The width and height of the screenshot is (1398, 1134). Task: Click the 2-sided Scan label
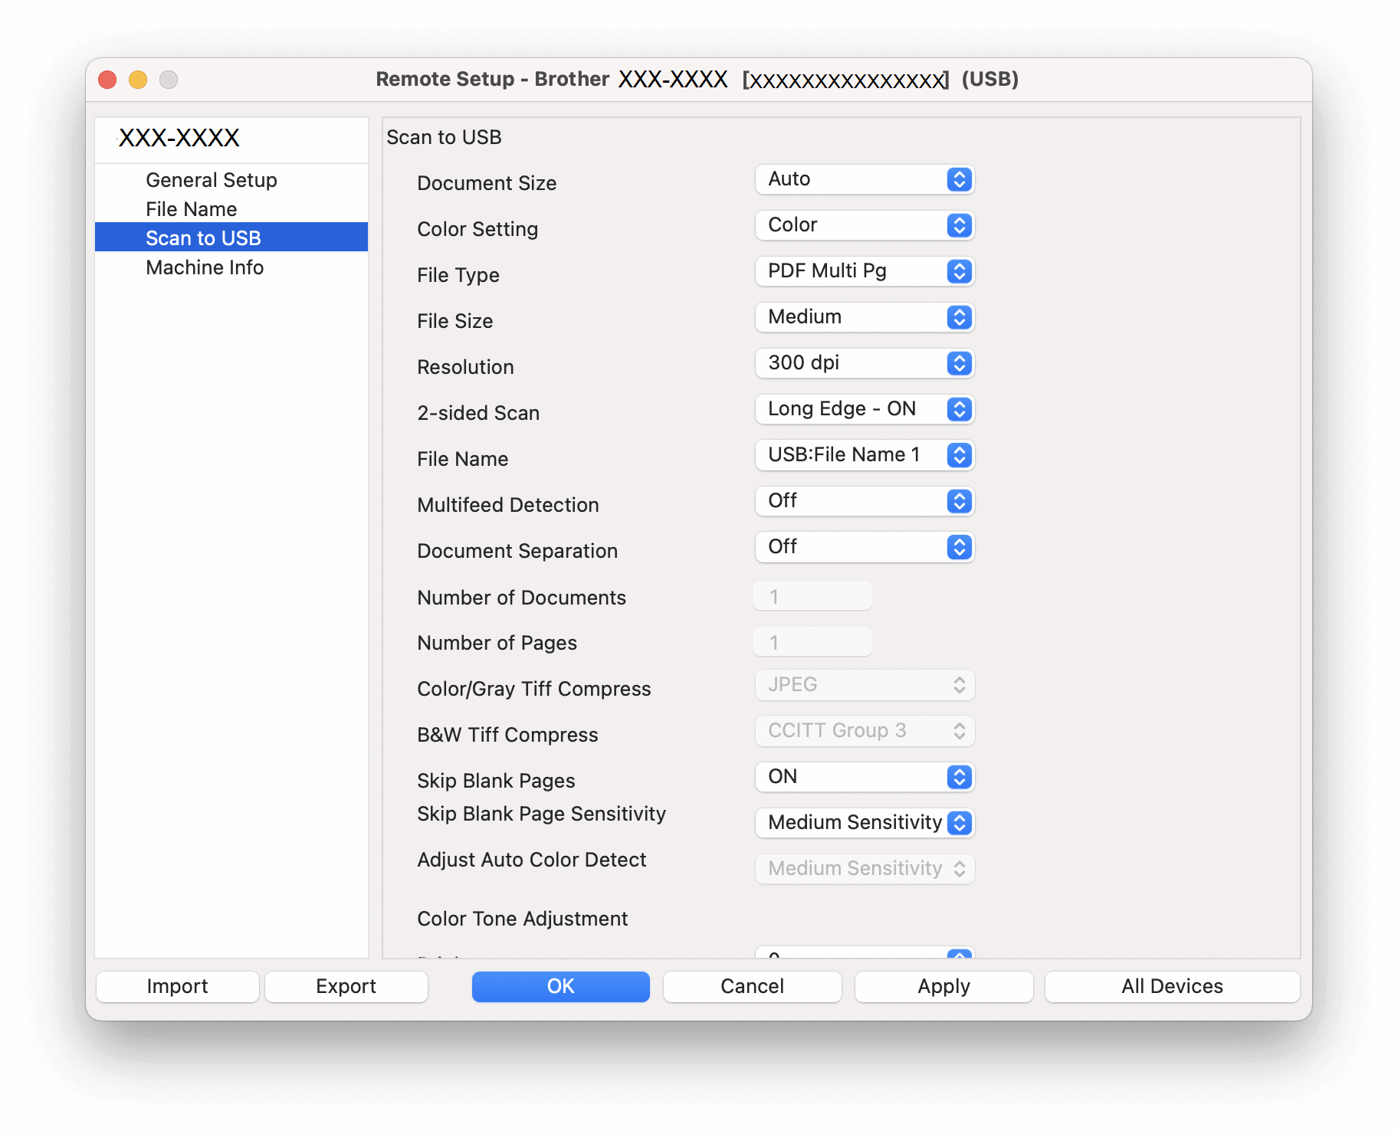click(x=478, y=413)
